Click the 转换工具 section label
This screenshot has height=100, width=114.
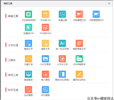click(x=13, y=16)
